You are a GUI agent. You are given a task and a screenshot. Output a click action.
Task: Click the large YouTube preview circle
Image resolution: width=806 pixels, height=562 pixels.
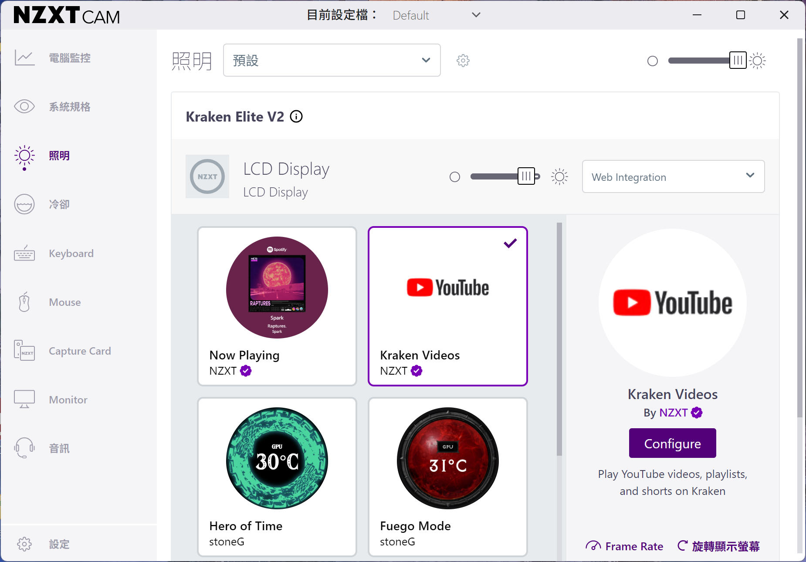click(x=673, y=303)
